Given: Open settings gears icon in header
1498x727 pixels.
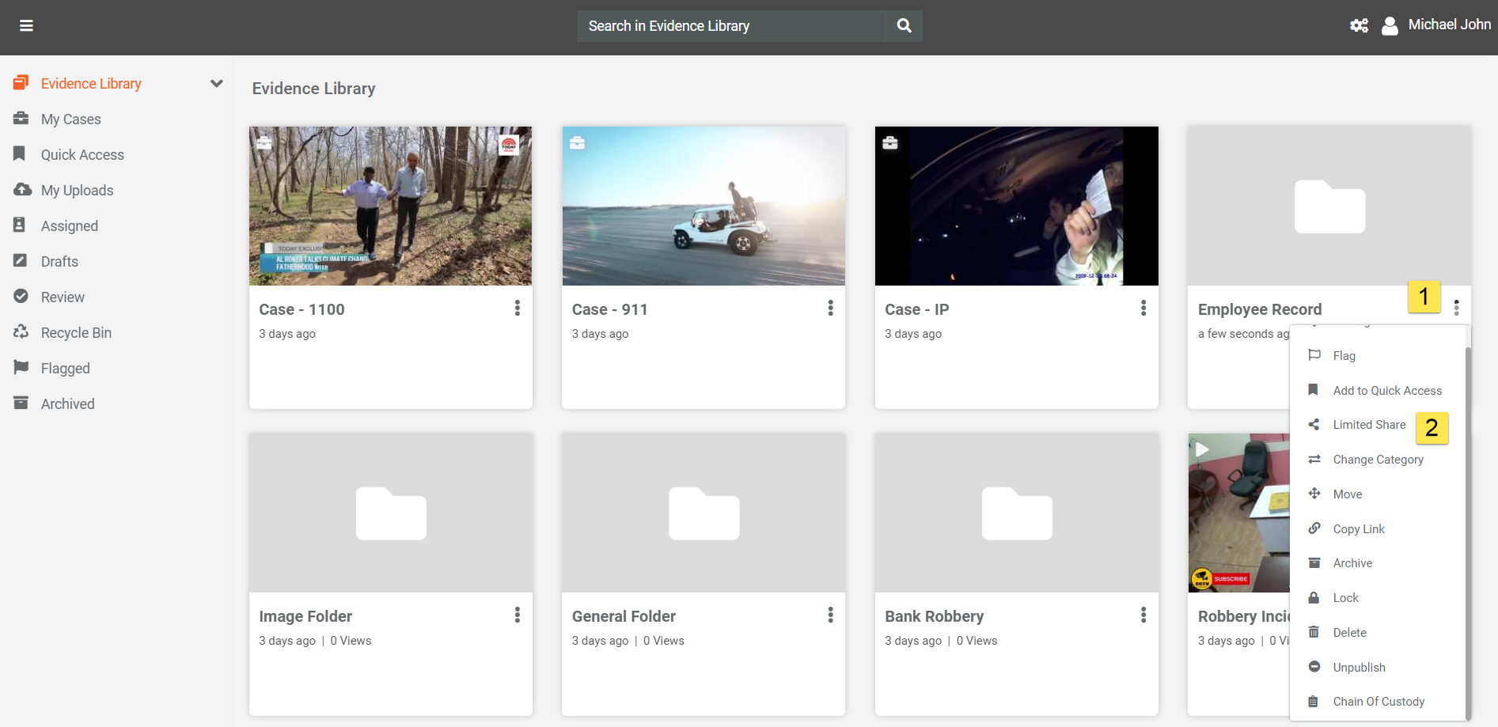Looking at the screenshot, I should point(1359,26).
